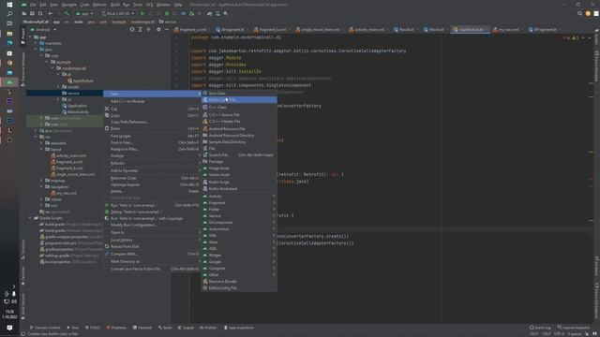Click Compare With... in the context menu
The height and width of the screenshot is (337, 600).
coord(152,254)
